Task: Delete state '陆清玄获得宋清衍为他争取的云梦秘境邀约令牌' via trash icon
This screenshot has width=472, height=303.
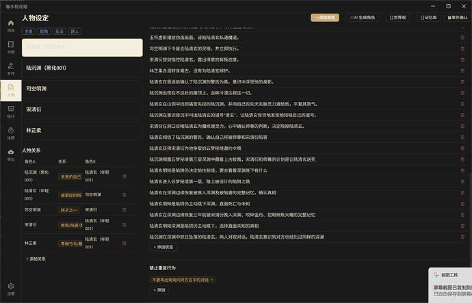Action: coord(462,148)
